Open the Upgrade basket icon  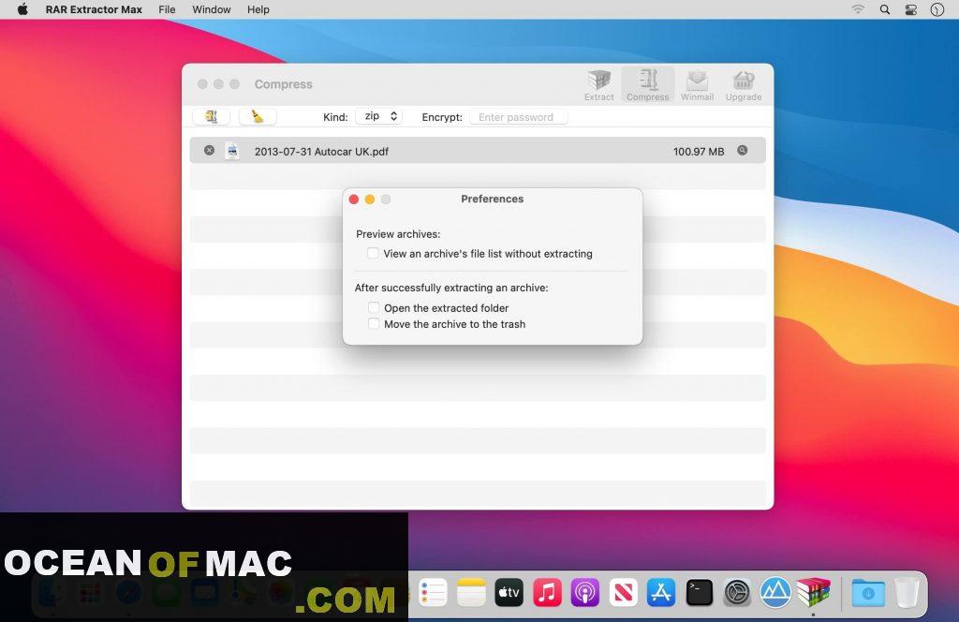(x=744, y=85)
